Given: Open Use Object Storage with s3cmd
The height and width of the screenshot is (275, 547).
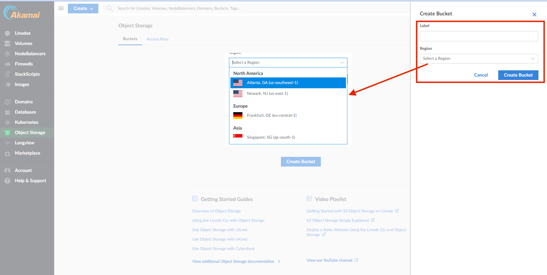Looking at the screenshot, I should coord(220,230).
